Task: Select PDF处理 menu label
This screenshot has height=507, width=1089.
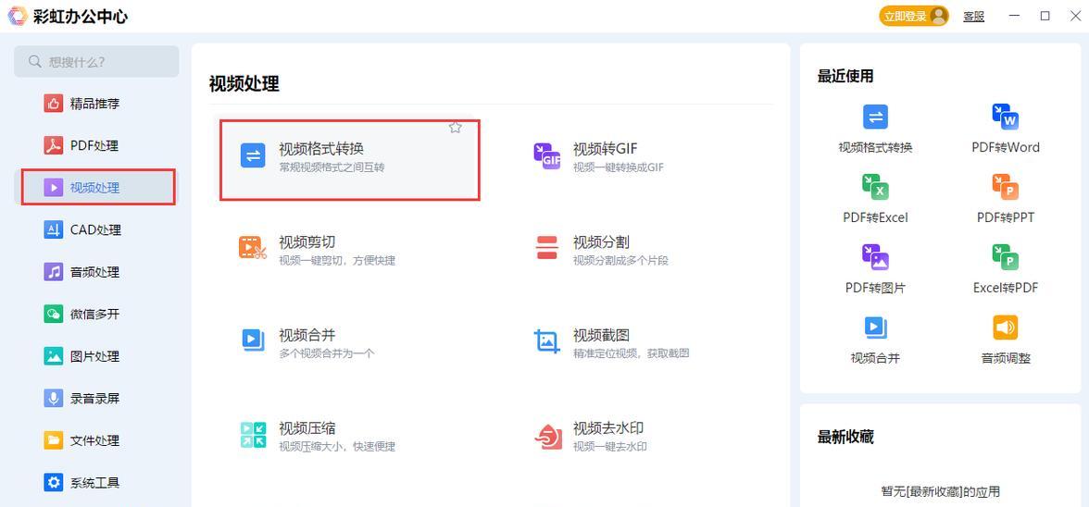Action: [94, 145]
